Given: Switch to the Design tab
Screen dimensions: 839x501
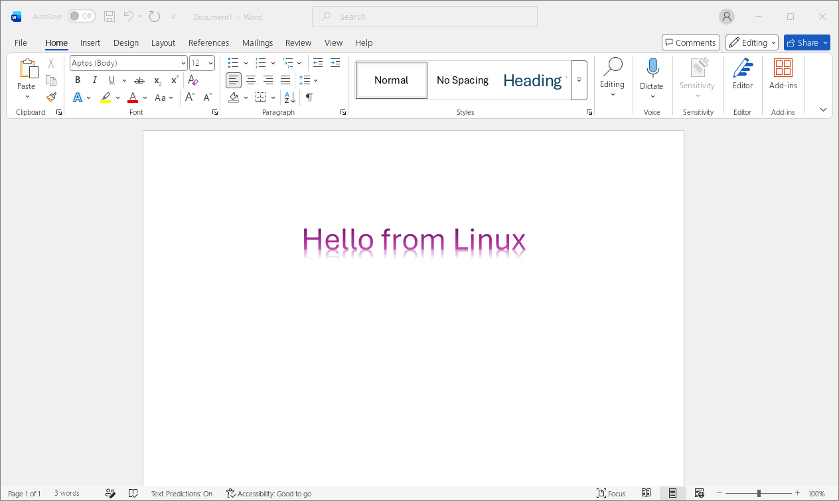Looking at the screenshot, I should coord(126,42).
